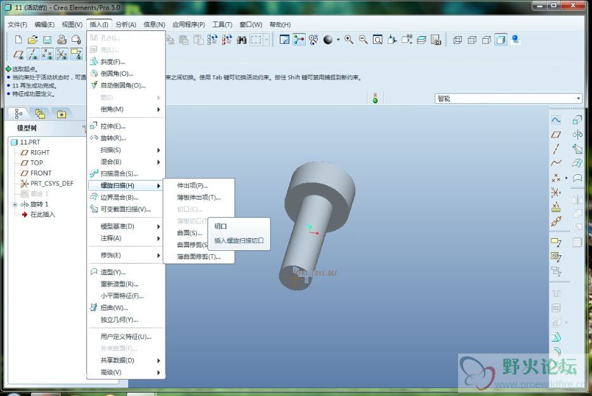Switch to the folder browser tab
This screenshot has height=396, width=592.
[40, 113]
